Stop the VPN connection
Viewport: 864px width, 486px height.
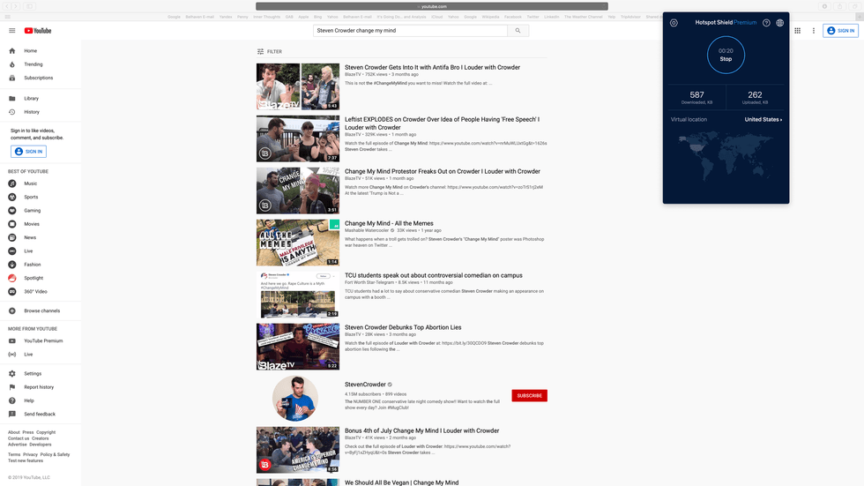pyautogui.click(x=726, y=55)
